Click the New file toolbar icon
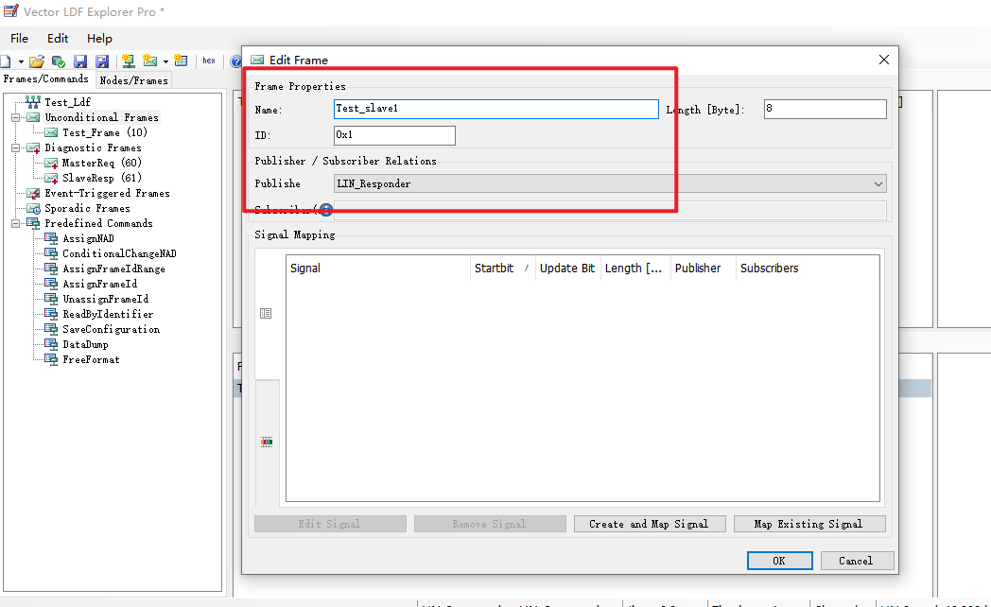Screen dimensions: 991x607 pos(6,61)
